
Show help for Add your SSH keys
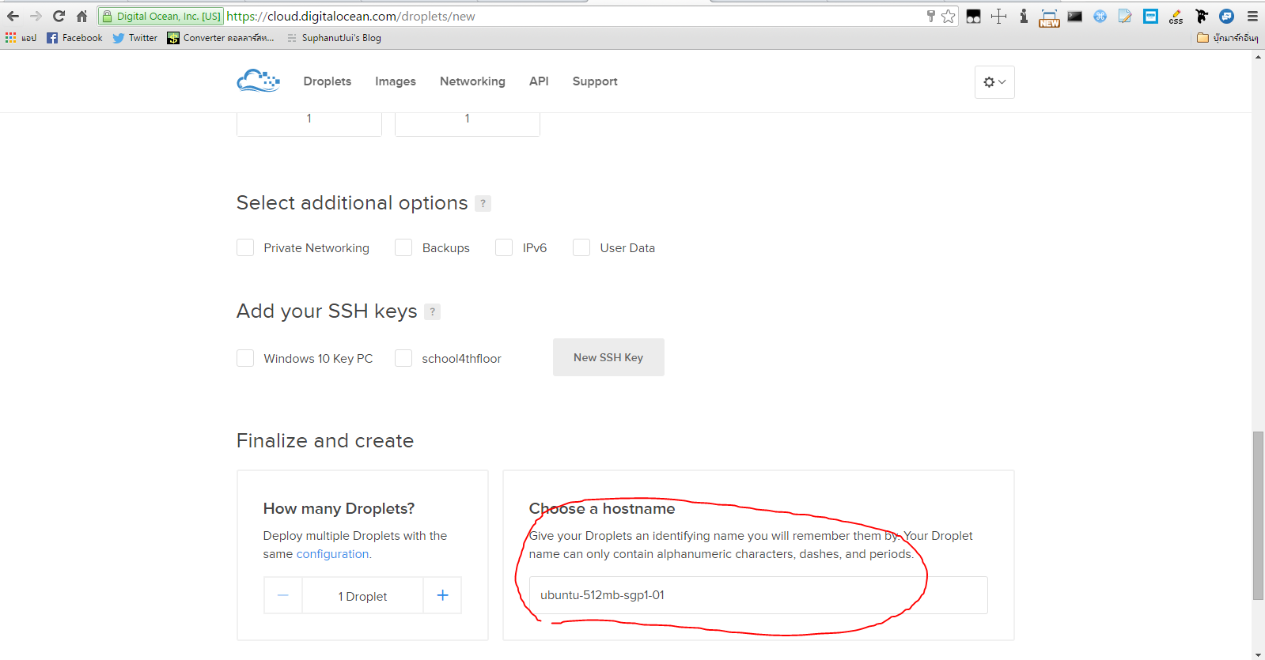(432, 311)
